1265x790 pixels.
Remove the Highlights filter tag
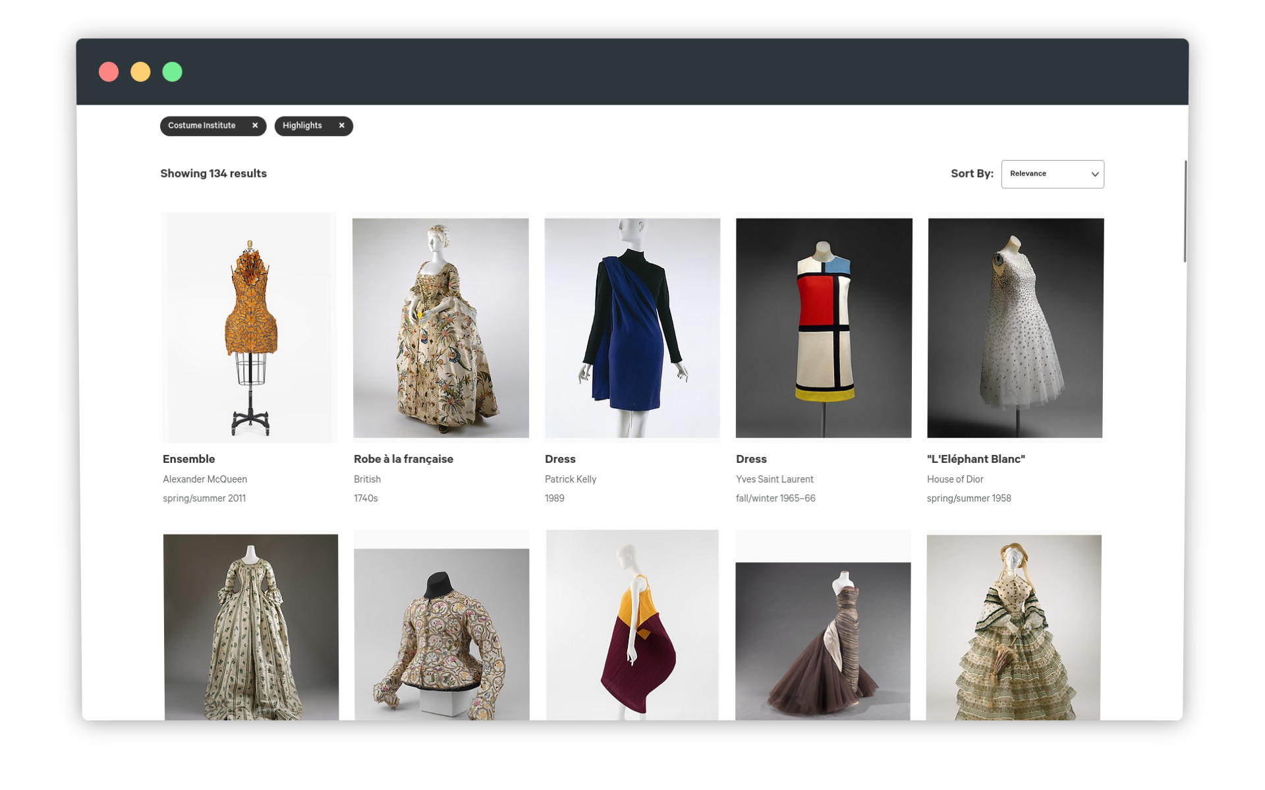click(x=341, y=126)
